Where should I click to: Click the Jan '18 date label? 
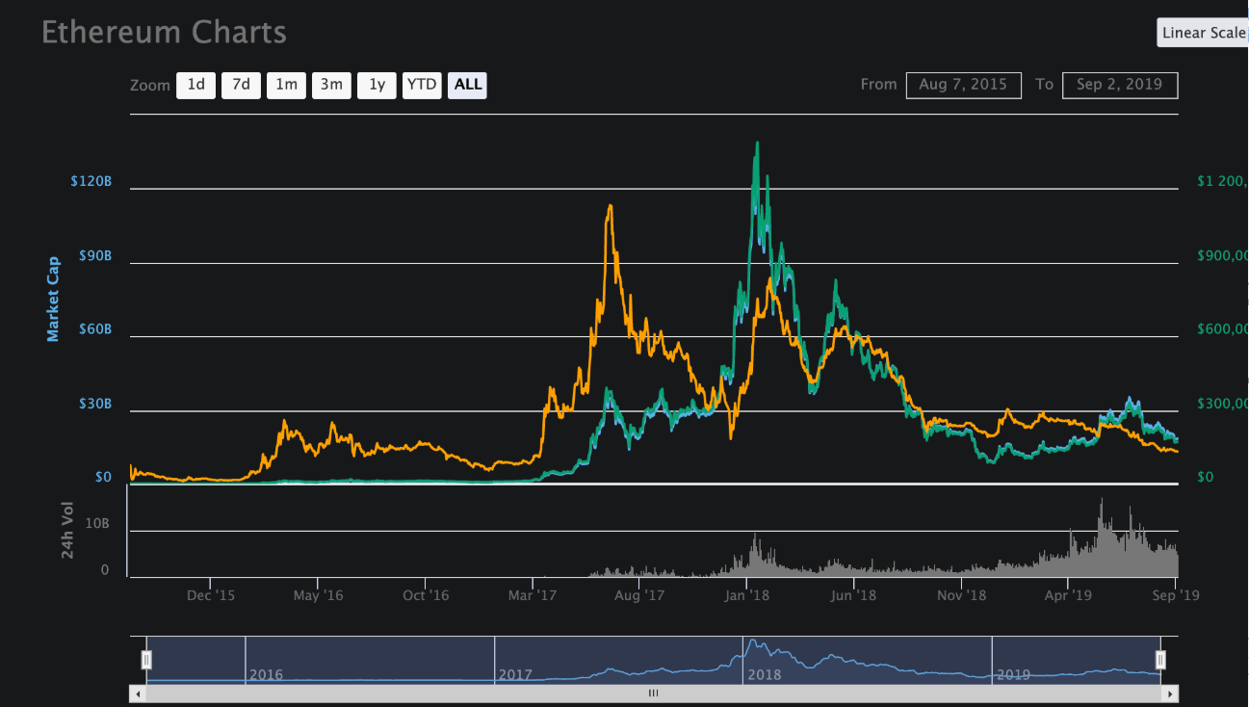pos(747,595)
